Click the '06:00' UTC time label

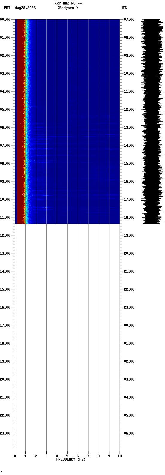point(129,433)
